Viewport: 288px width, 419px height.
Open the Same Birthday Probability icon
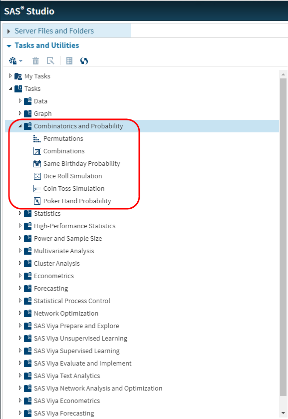(37, 163)
